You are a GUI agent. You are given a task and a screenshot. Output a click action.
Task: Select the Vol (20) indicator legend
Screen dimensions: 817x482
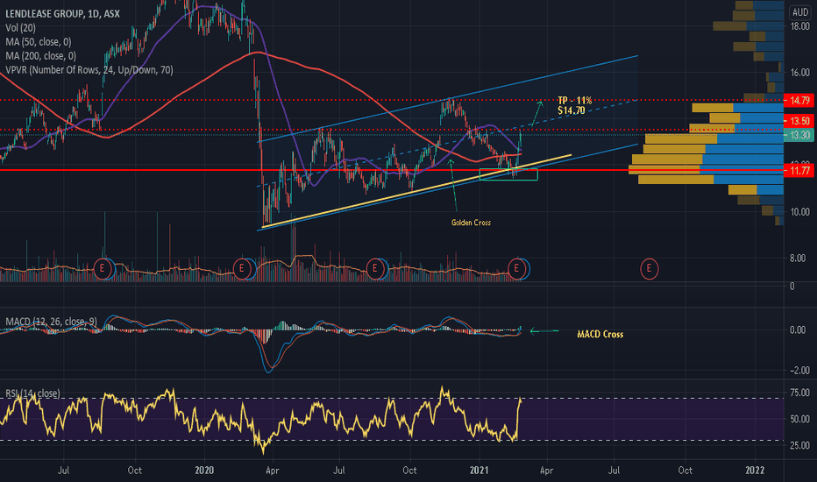click(x=20, y=28)
